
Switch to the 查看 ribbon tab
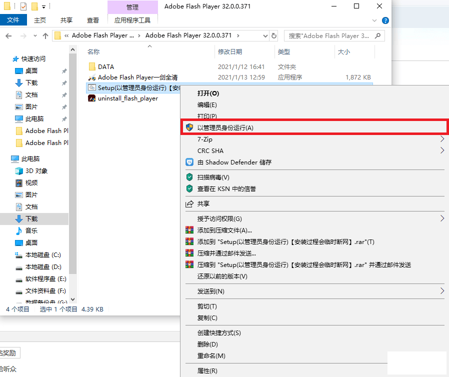pos(93,20)
